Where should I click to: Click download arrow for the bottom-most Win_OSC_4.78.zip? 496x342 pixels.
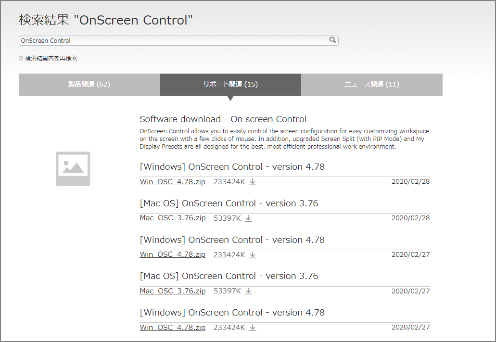(253, 328)
